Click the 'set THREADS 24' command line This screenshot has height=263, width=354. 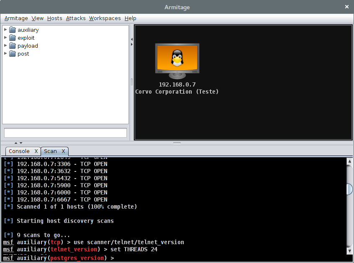click(x=80, y=249)
